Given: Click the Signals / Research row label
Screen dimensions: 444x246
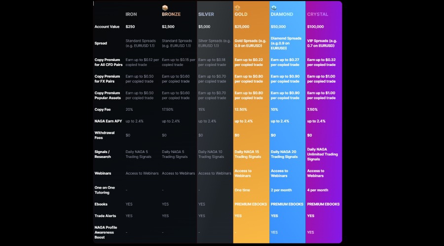Looking at the screenshot, I should pos(103,154).
